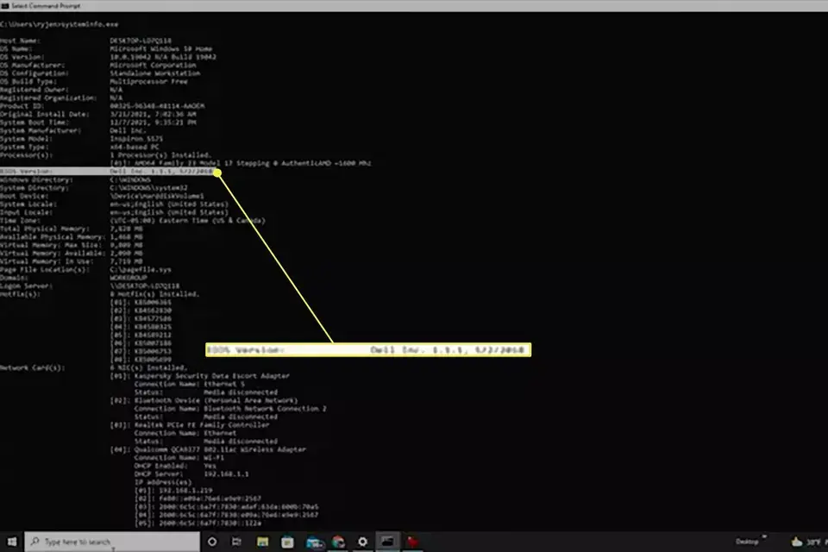The image size is (828, 552).
Task: Click the highlighted BIOS Version line
Action: pyautogui.click(x=108, y=171)
